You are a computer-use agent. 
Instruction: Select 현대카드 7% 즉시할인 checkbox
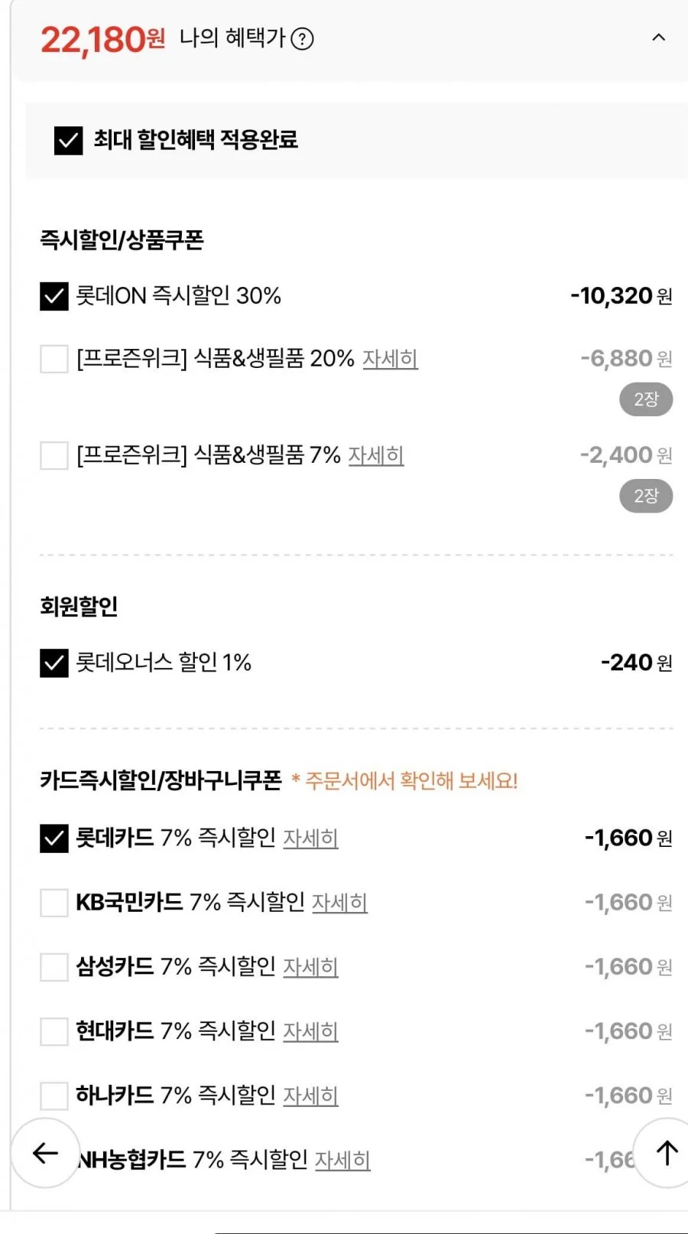(x=54, y=1031)
